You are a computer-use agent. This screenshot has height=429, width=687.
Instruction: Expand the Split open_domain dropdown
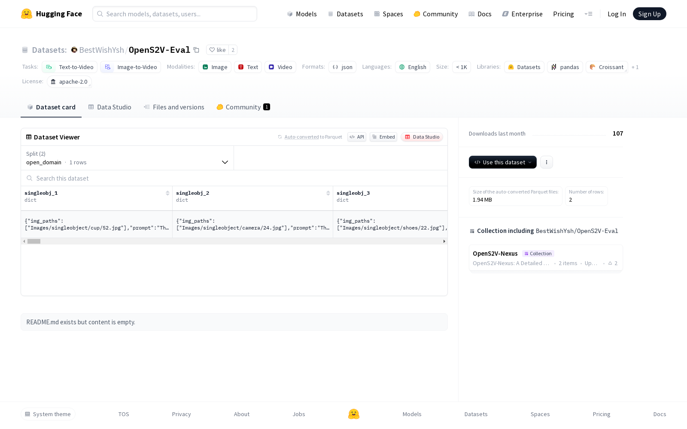click(127, 158)
